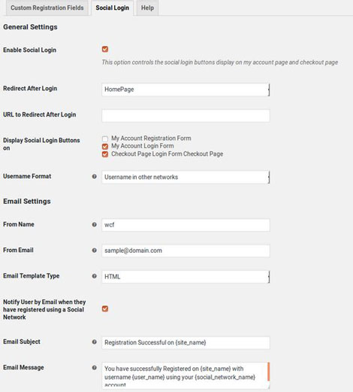Click help icon beside Username Format
The width and height of the screenshot is (353, 392).
click(95, 177)
